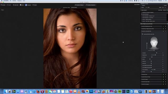Reset the Controlli Bocca & Naso section
The image size is (168, 94).
[165, 77]
